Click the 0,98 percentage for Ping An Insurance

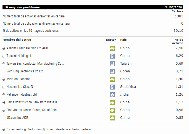(179, 110)
